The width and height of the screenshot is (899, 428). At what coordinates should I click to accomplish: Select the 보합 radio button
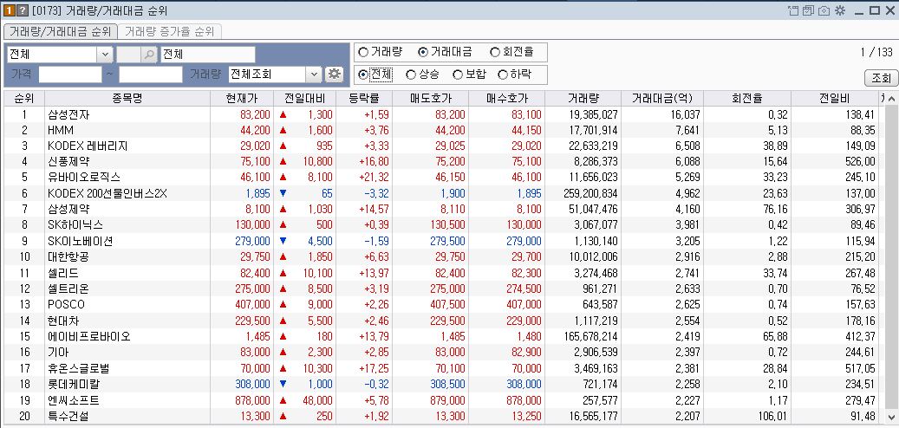click(458, 75)
